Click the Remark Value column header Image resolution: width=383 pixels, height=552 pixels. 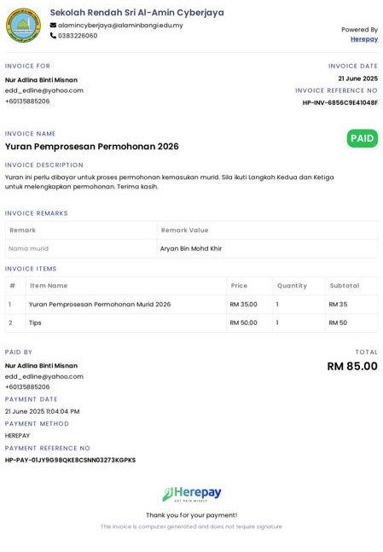click(184, 230)
